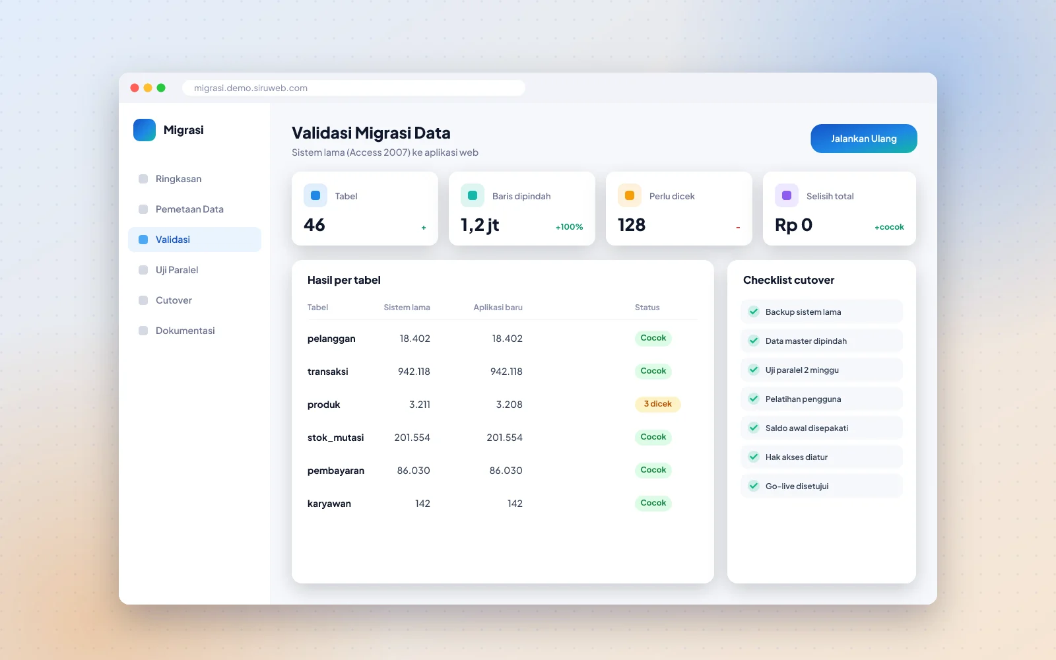Toggle the Hak akses diatur checkmark

click(x=754, y=457)
